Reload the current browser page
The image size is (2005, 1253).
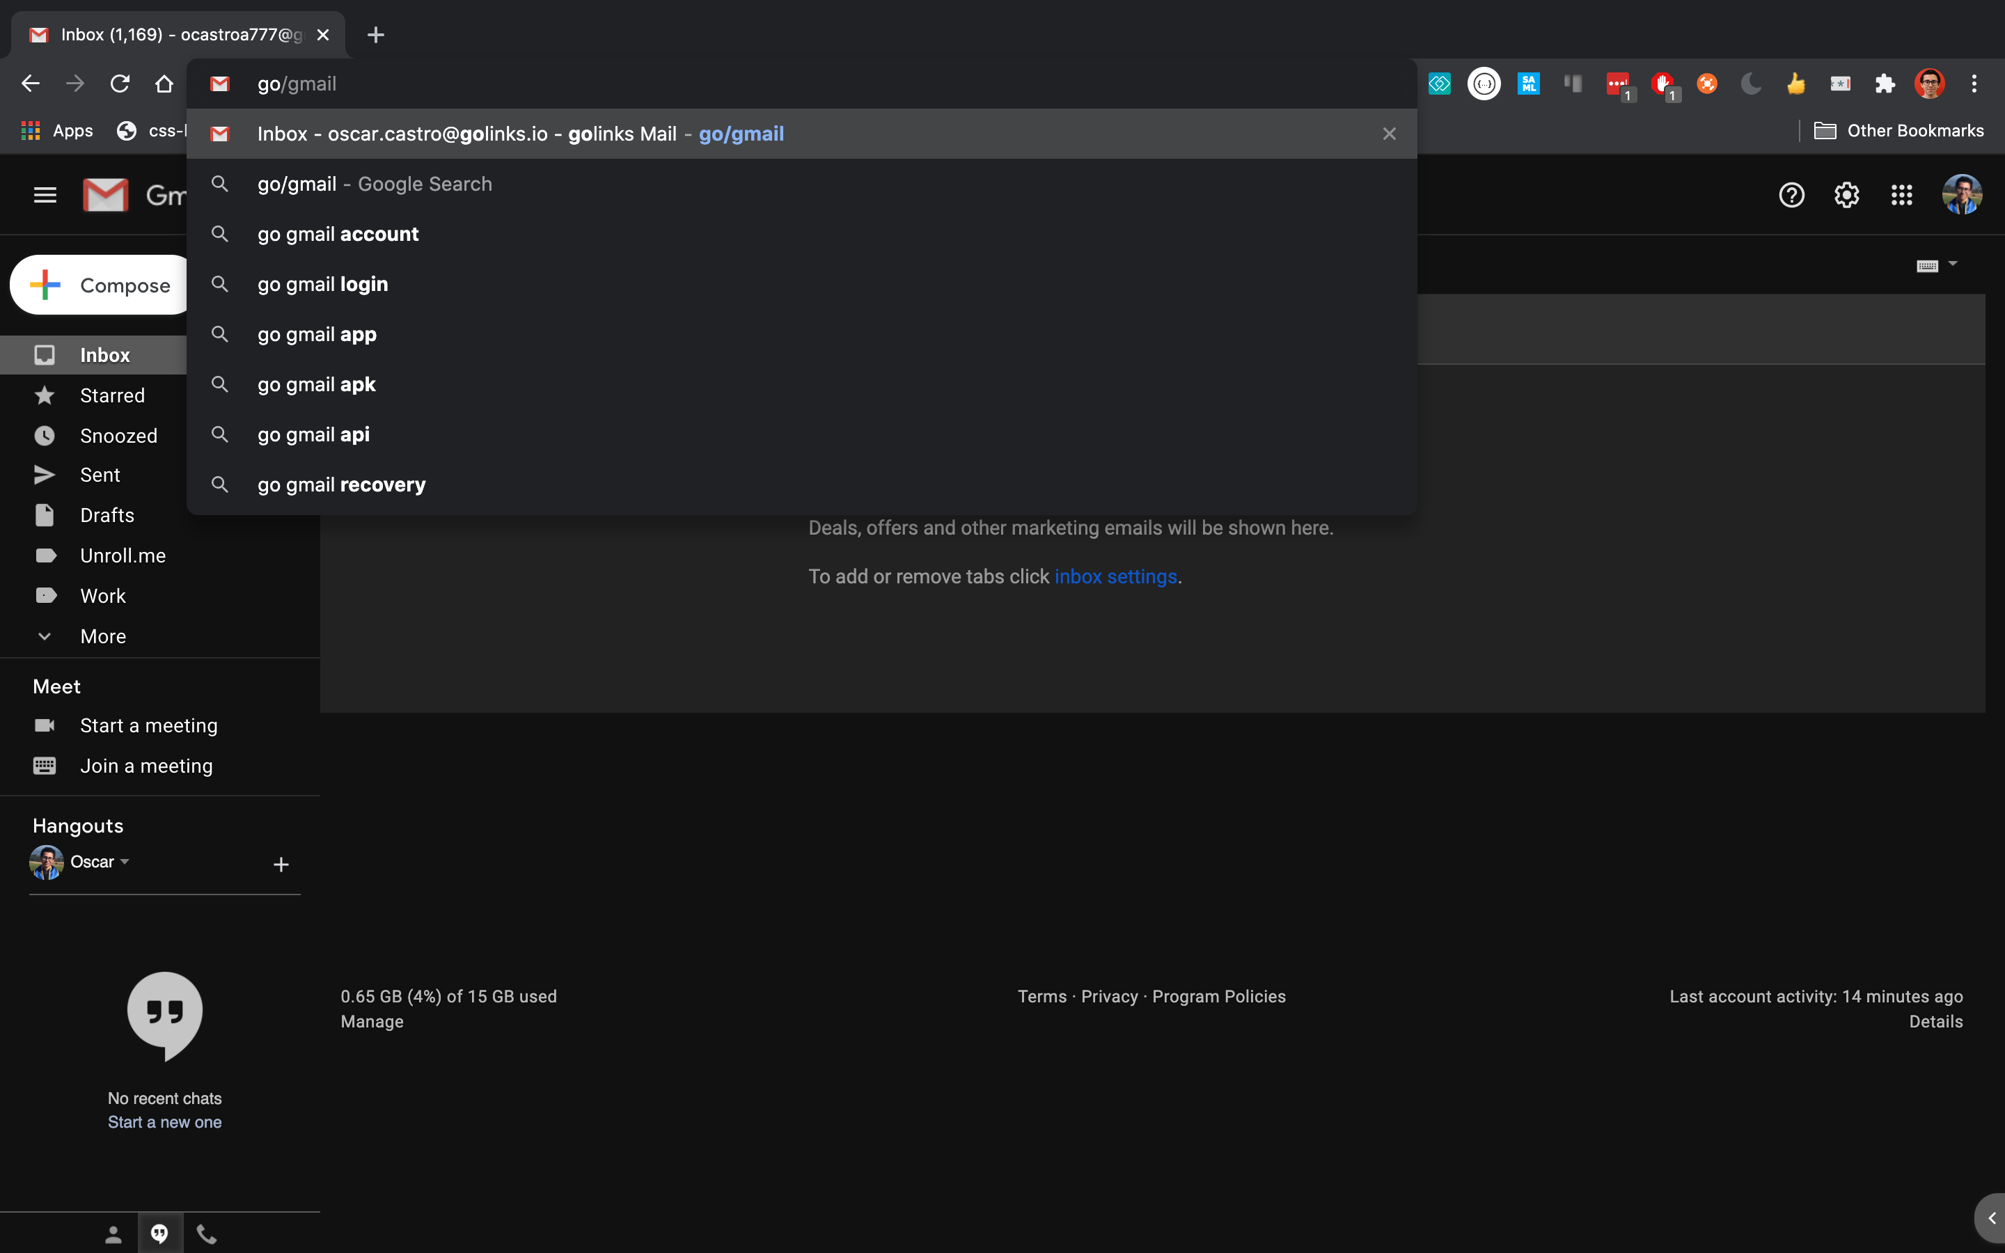pyautogui.click(x=120, y=84)
